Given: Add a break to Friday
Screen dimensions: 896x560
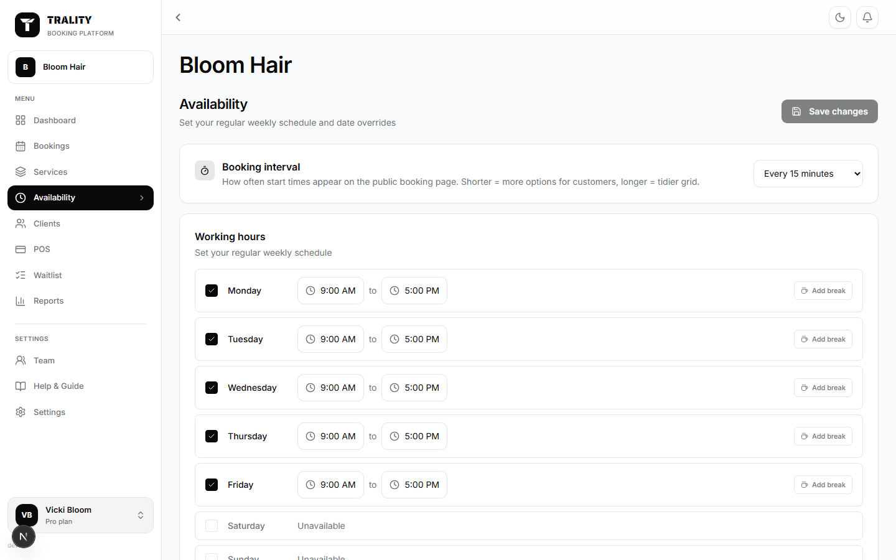Looking at the screenshot, I should tap(823, 485).
